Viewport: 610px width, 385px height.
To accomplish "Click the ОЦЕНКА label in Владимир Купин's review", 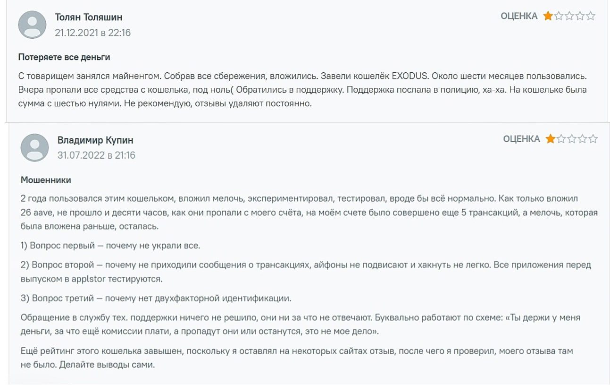I will pos(521,139).
